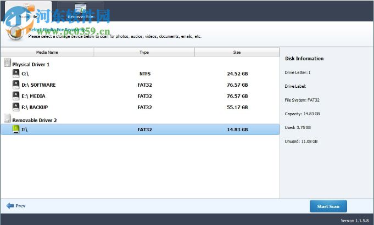This screenshot has height=225, width=374.
Task: Sort the list by Size column header
Action: (237, 52)
